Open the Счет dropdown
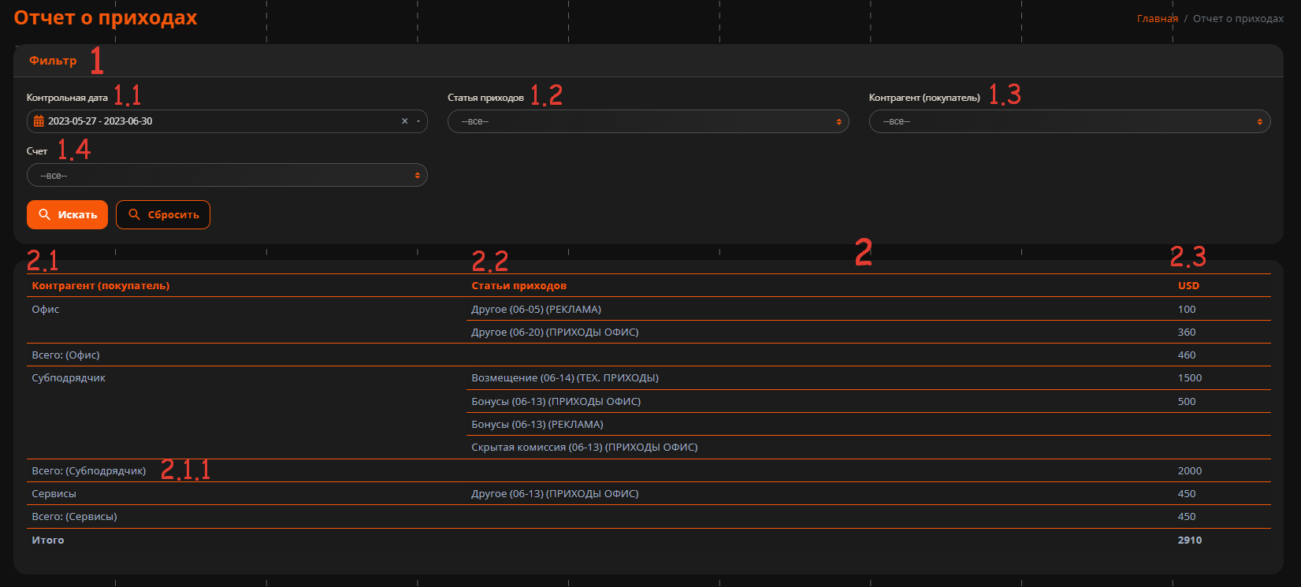Viewport: 1301px width, 587px height. tap(227, 175)
